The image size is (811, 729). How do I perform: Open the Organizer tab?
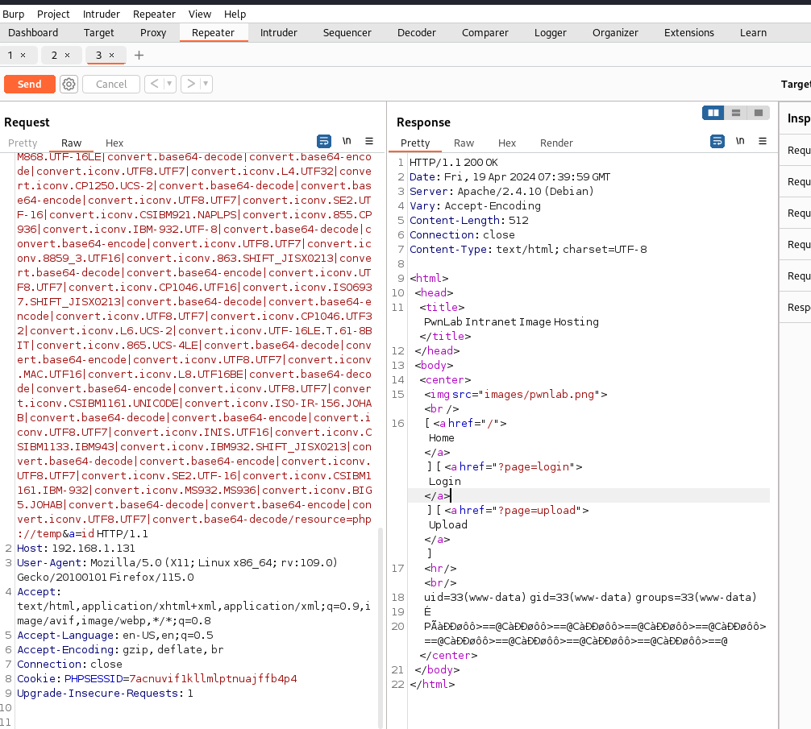pos(615,32)
